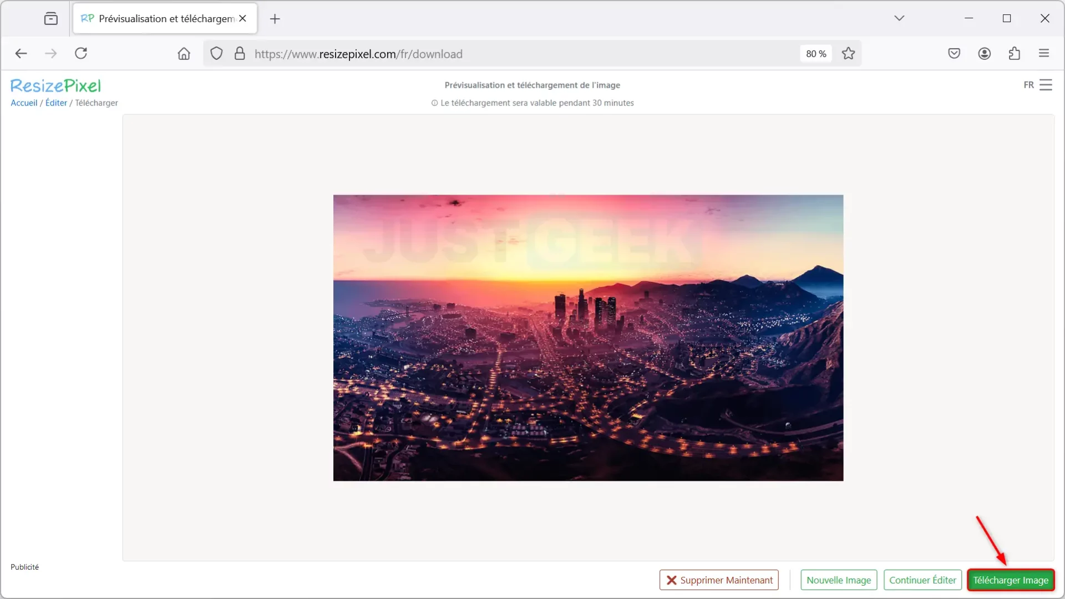Click the Télécharger breadcrumb text

(97, 103)
